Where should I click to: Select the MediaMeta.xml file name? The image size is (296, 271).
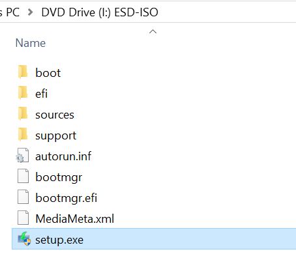[x=75, y=219]
